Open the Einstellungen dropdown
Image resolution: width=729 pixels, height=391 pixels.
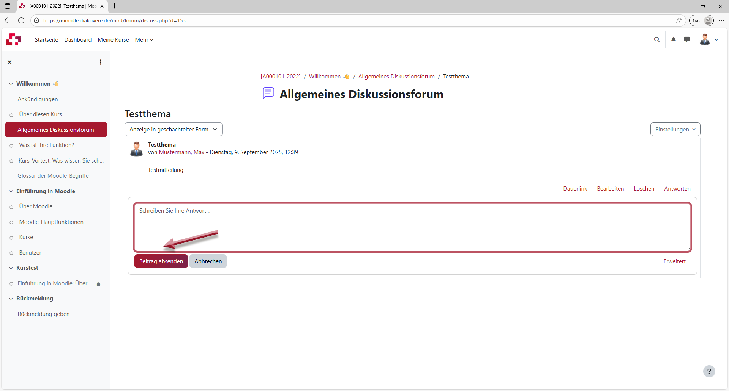tap(675, 129)
